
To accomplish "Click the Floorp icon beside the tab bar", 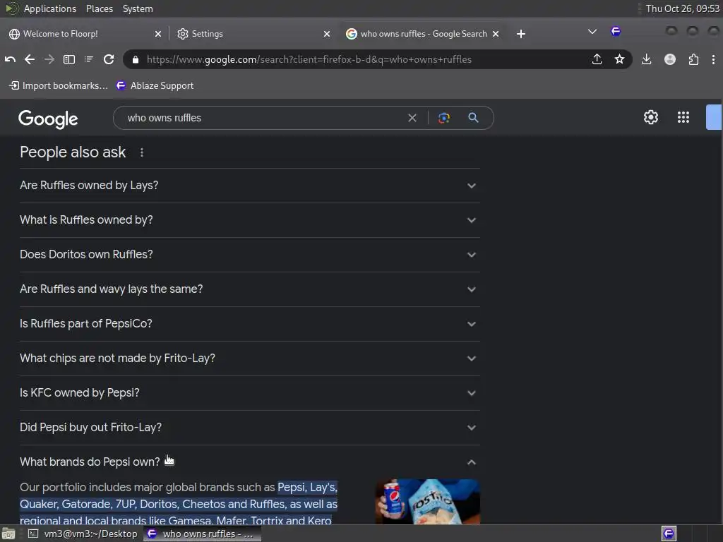I will click(616, 31).
